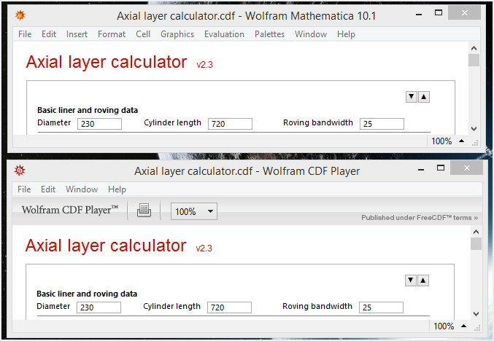The height and width of the screenshot is (341, 494).
Task: Click the scrollbar thumb in Mathematica window
Action: click(474, 60)
